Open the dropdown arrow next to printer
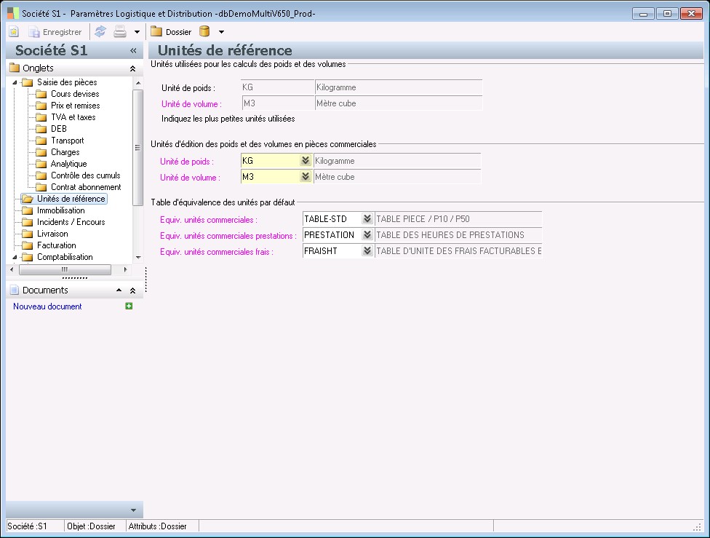Screen dimensions: 710x538 (x=137, y=32)
